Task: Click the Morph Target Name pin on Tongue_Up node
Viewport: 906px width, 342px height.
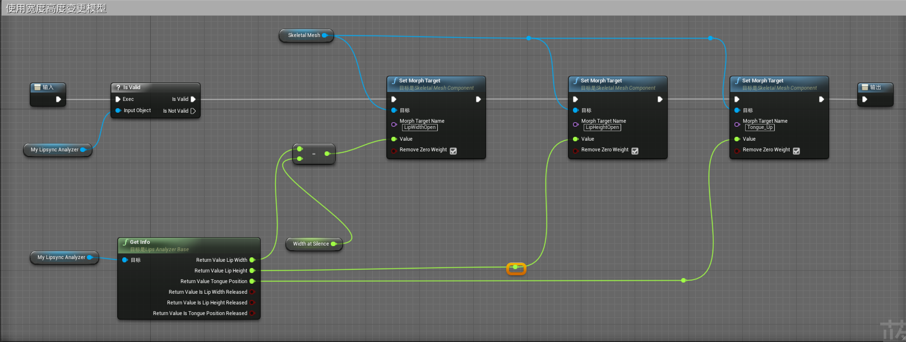Action: tap(737, 124)
